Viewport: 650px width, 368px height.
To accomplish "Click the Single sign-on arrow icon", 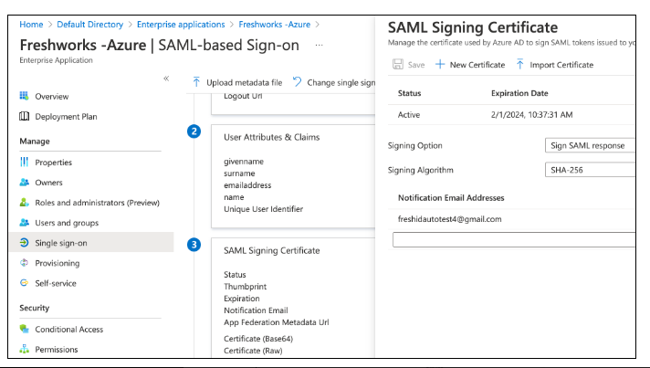I will click(24, 243).
